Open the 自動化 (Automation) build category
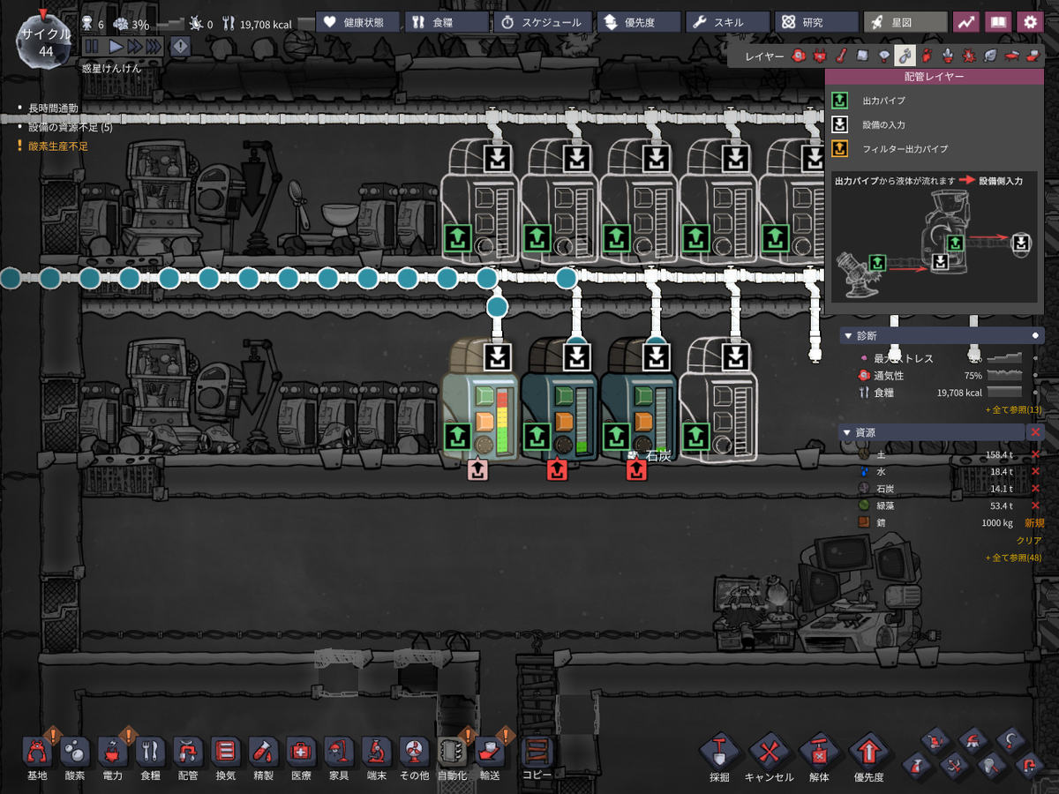1059x794 pixels. 452,753
